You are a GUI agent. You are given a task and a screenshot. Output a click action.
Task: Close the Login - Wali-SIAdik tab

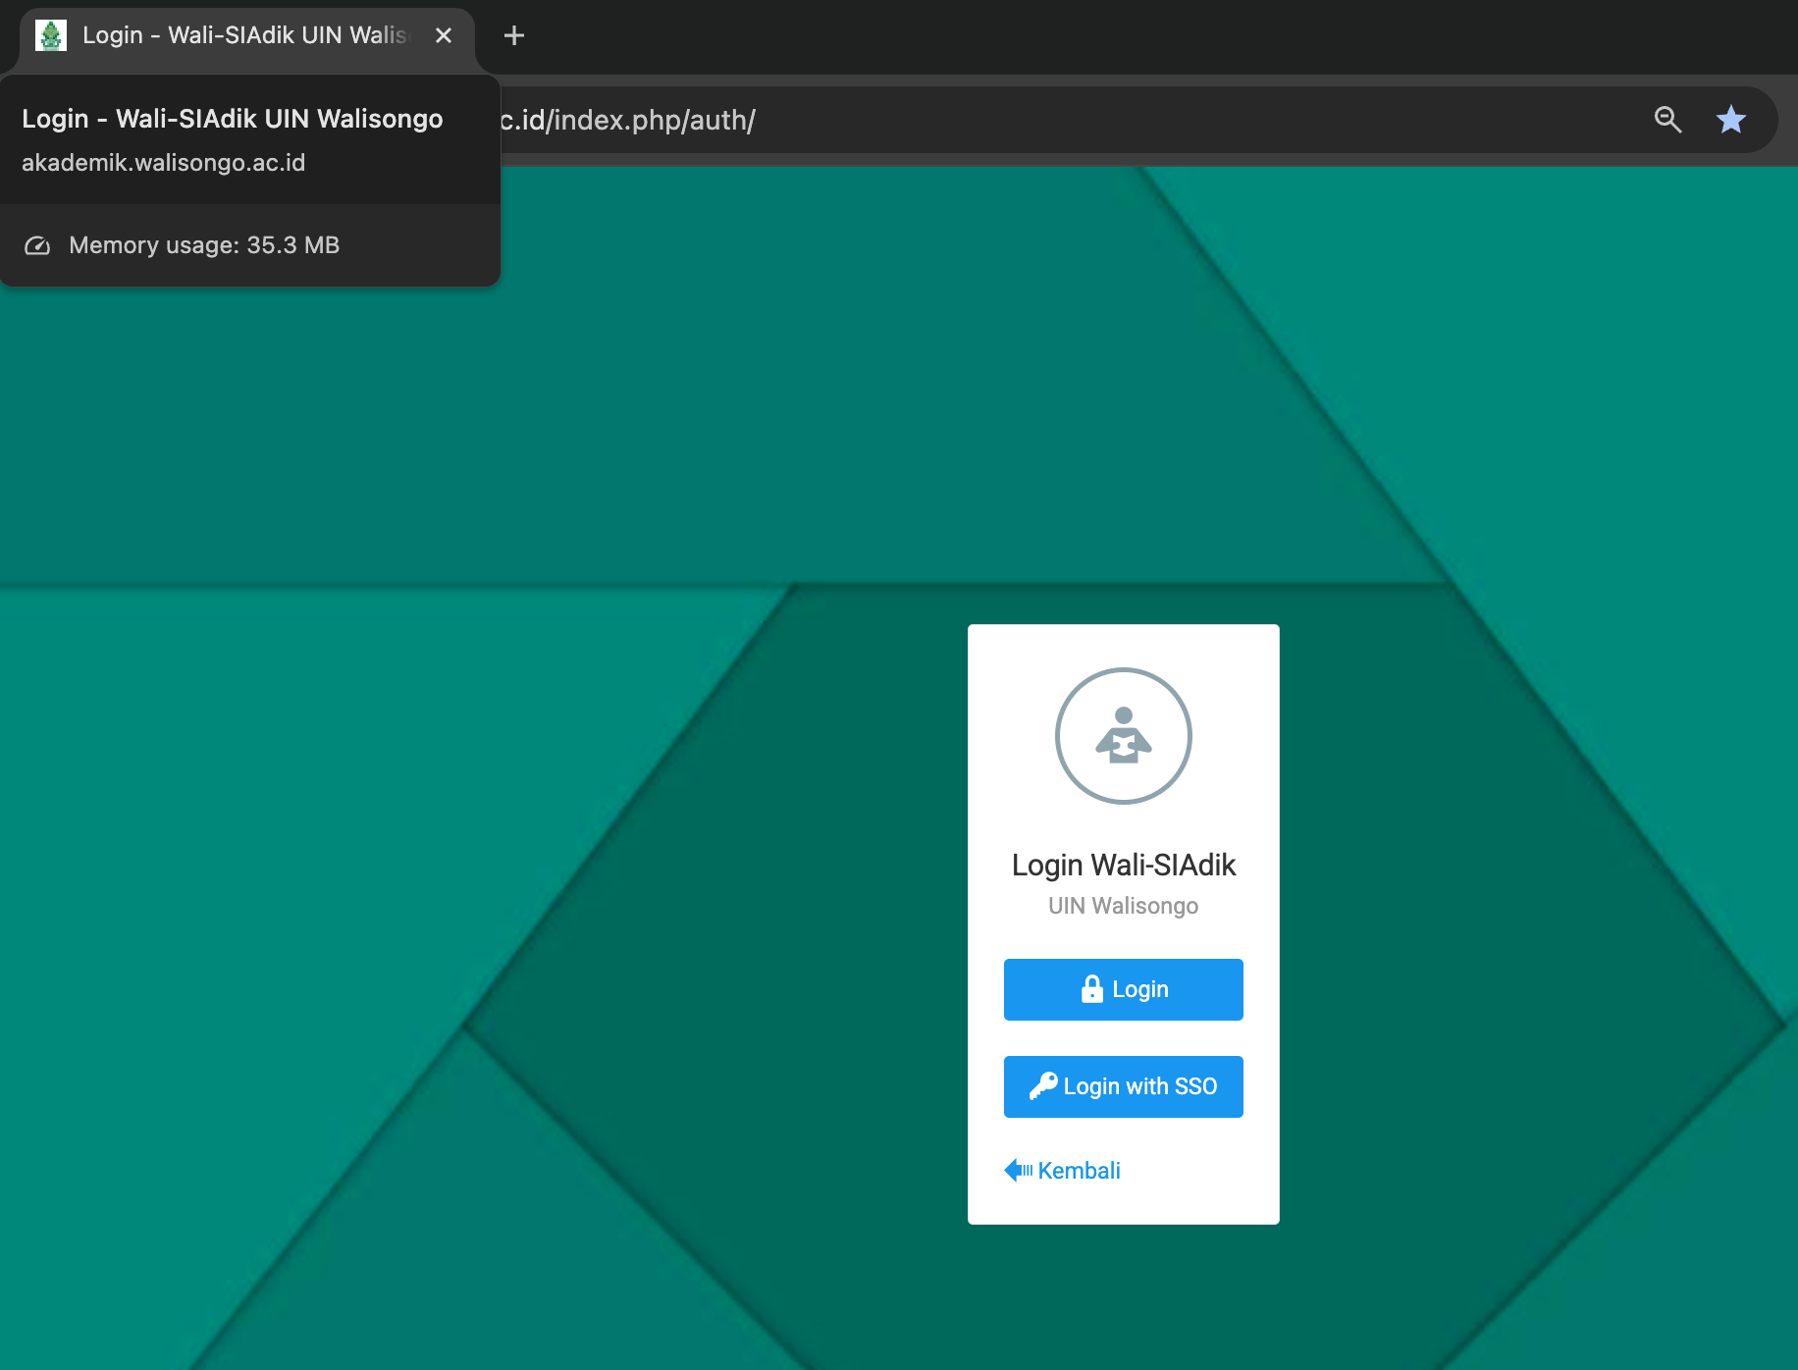pyautogui.click(x=444, y=35)
